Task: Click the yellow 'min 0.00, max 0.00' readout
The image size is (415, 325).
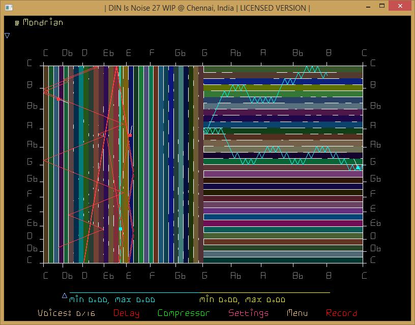Action: pos(242,300)
